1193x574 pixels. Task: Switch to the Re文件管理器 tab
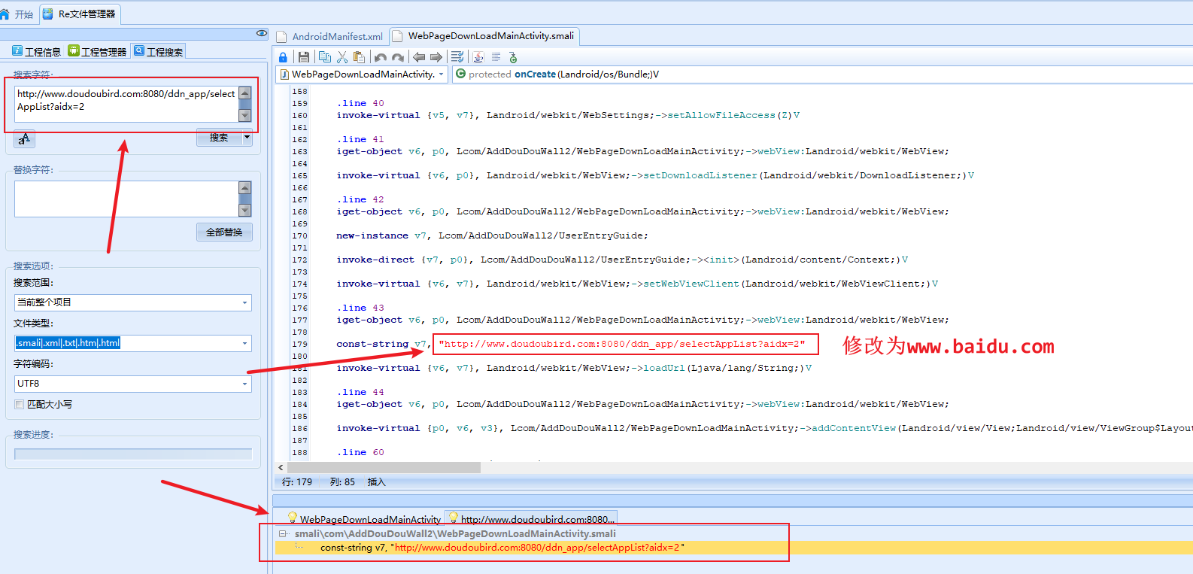[80, 14]
